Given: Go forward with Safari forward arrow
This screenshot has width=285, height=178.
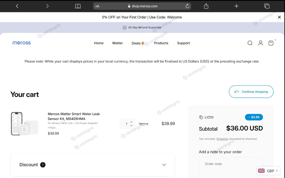Looking at the screenshot, I should tap(47, 6).
